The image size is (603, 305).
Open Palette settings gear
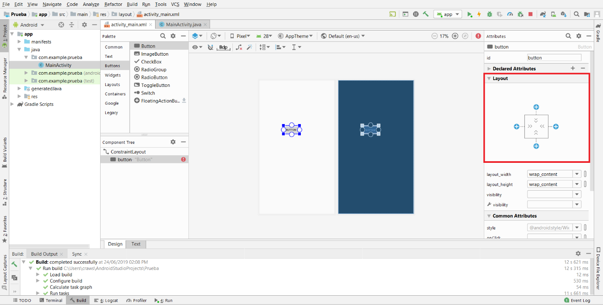(174, 36)
